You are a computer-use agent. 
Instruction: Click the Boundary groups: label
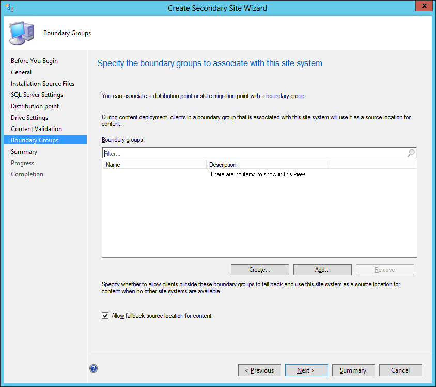[123, 140]
